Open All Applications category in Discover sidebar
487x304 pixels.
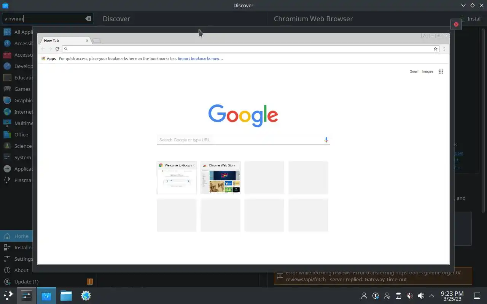coord(17,32)
